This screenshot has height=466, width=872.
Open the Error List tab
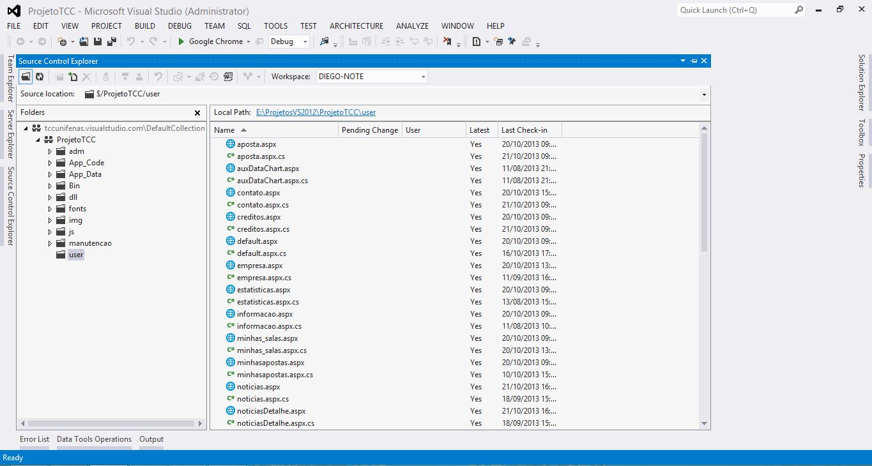point(34,439)
